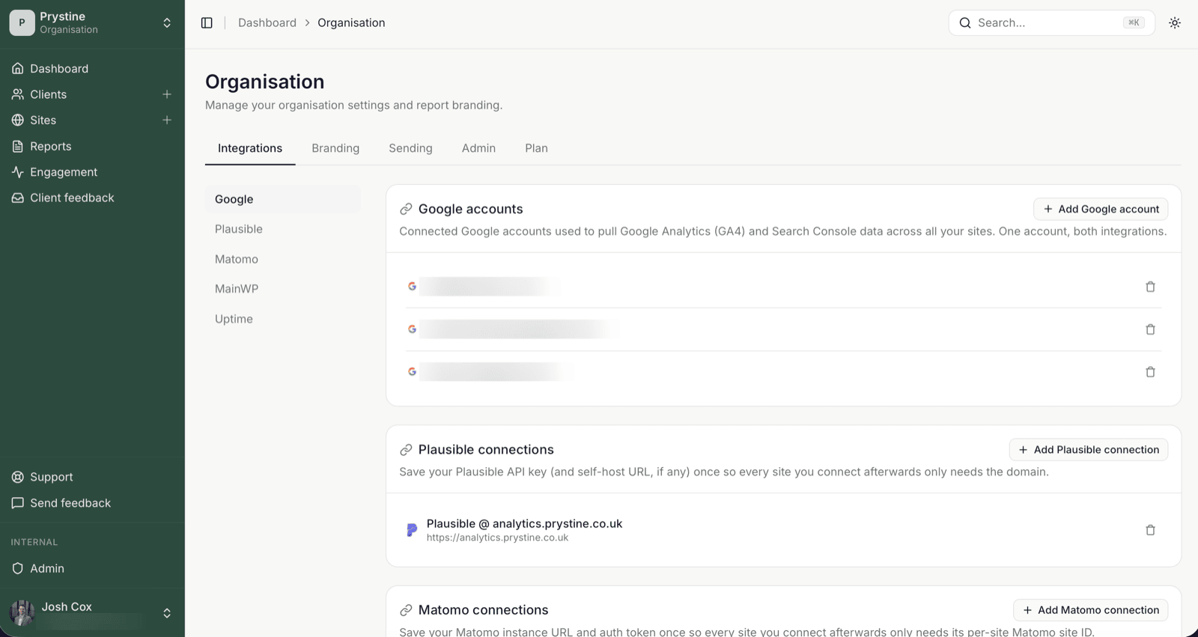Click the first Google account logo
This screenshot has width=1198, height=637.
(412, 286)
